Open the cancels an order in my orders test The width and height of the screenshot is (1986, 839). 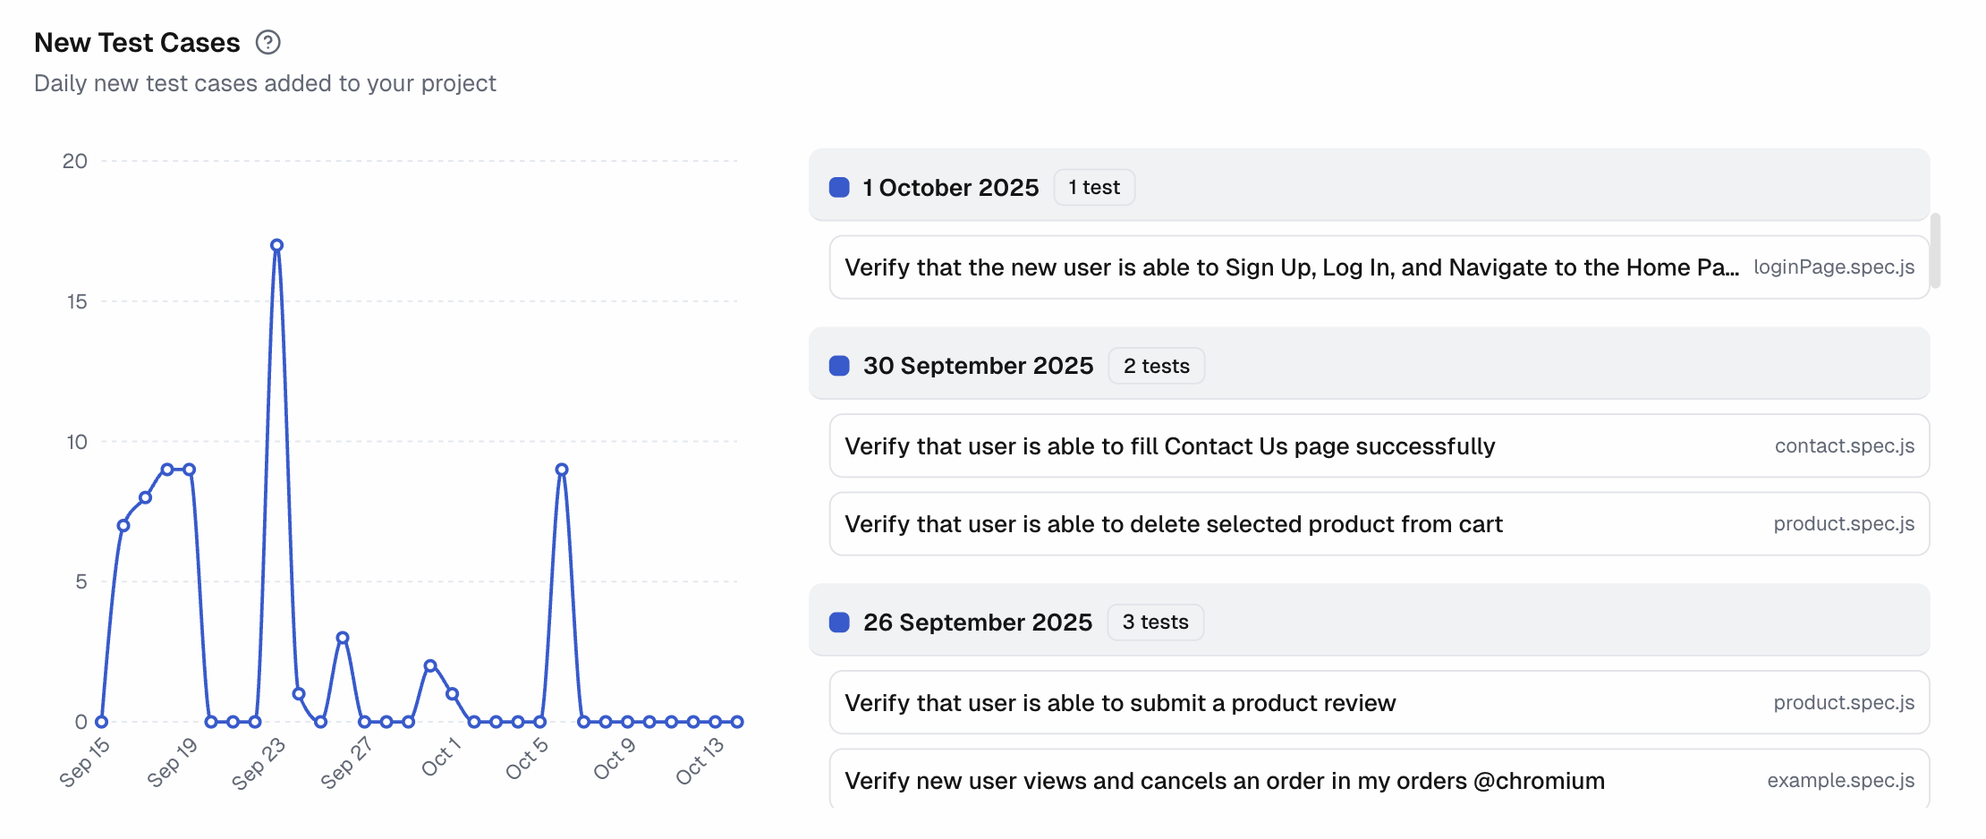coord(1224,781)
